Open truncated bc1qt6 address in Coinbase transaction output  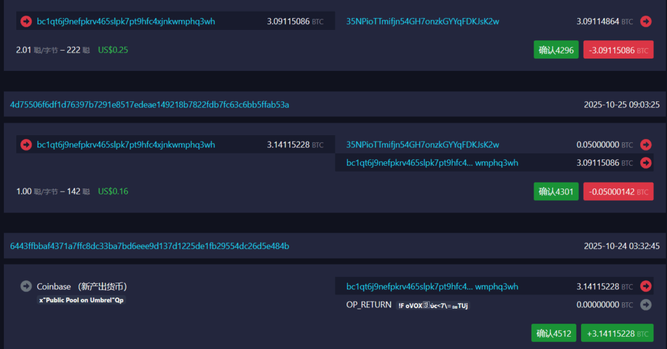point(432,286)
